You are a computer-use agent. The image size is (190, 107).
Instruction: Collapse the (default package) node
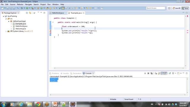coord(9,21)
